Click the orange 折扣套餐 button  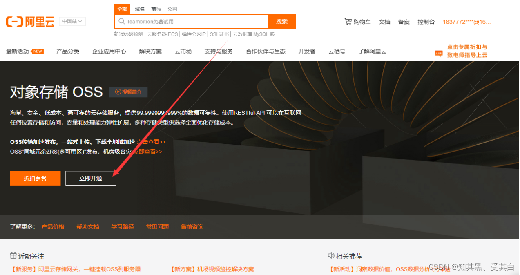click(x=35, y=178)
